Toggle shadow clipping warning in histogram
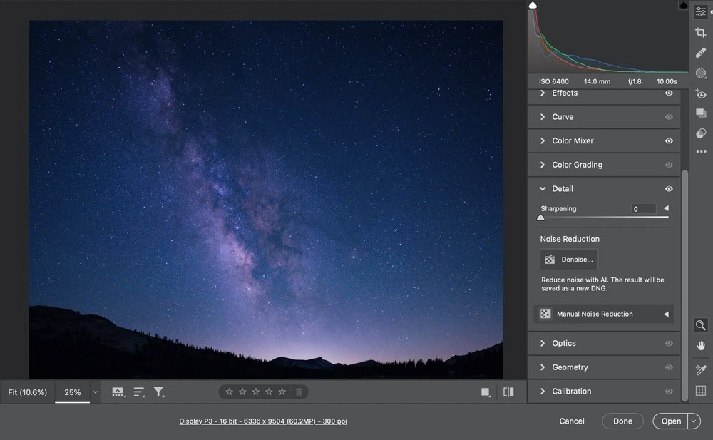713x440 pixels. coord(533,5)
